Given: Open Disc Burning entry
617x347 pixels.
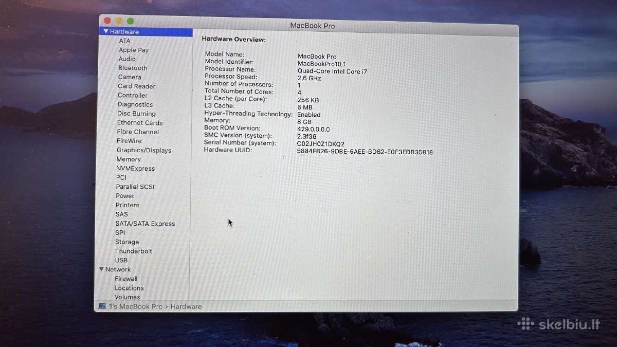Looking at the screenshot, I should [x=136, y=114].
